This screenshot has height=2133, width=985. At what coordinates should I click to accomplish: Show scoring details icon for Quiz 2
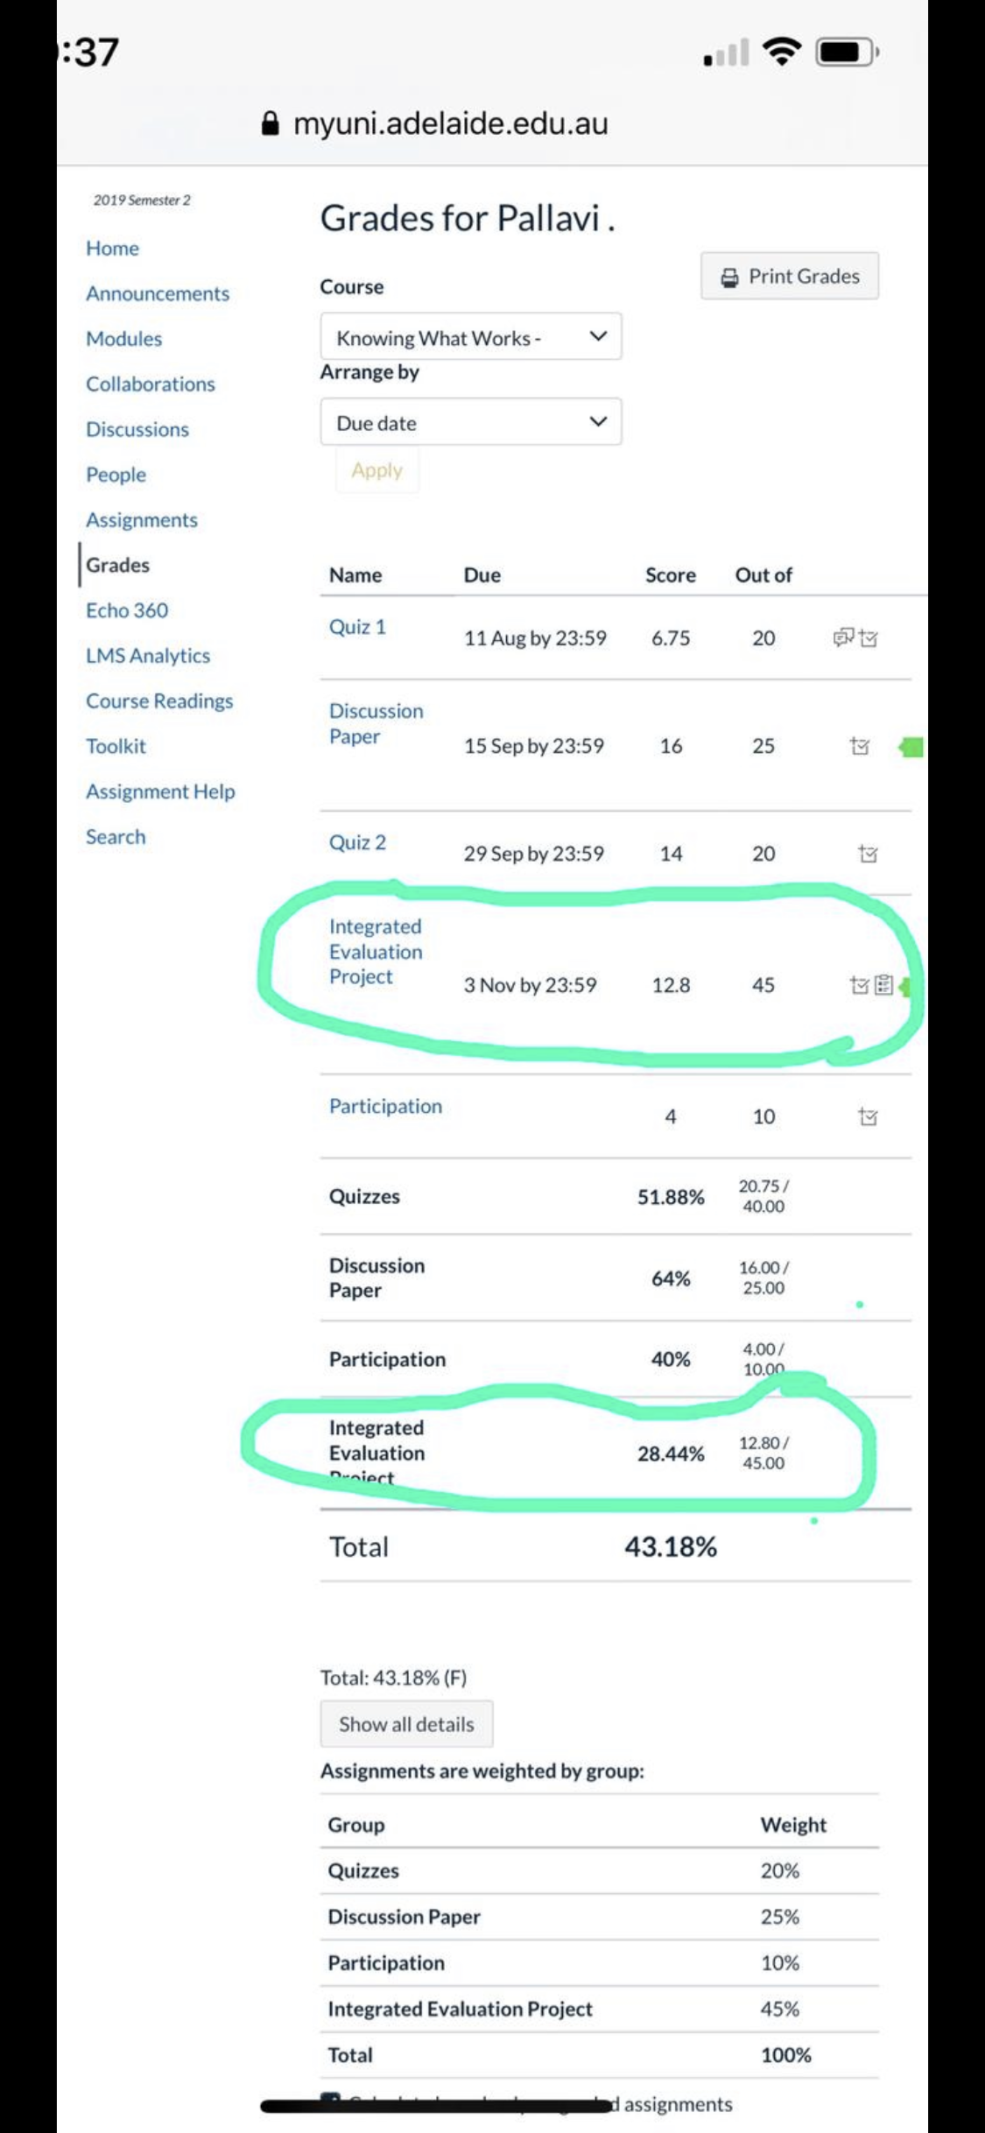[x=868, y=854]
